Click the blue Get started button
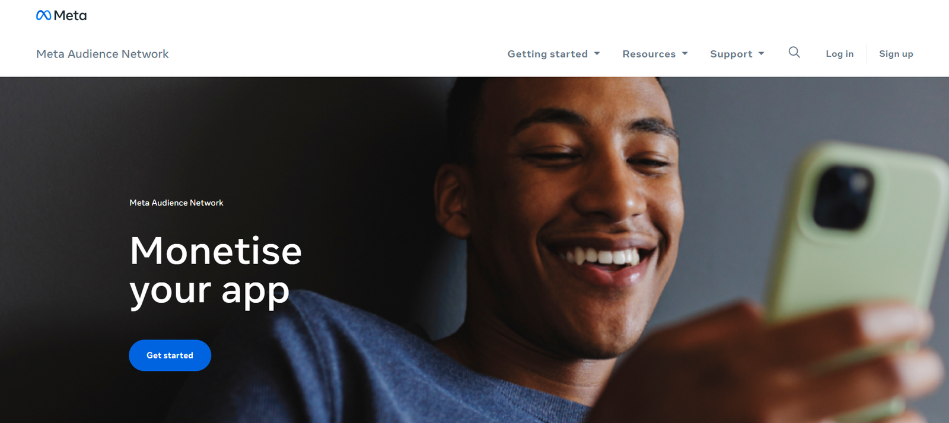 pyautogui.click(x=170, y=355)
